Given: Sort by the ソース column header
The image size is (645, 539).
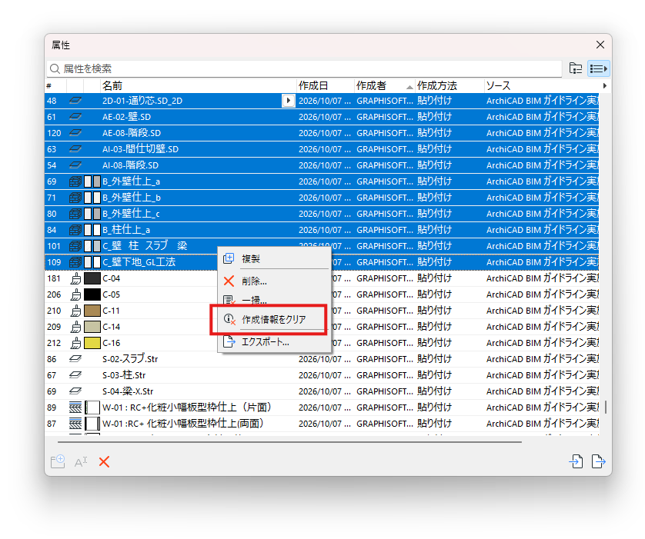Looking at the screenshot, I should pos(541,85).
